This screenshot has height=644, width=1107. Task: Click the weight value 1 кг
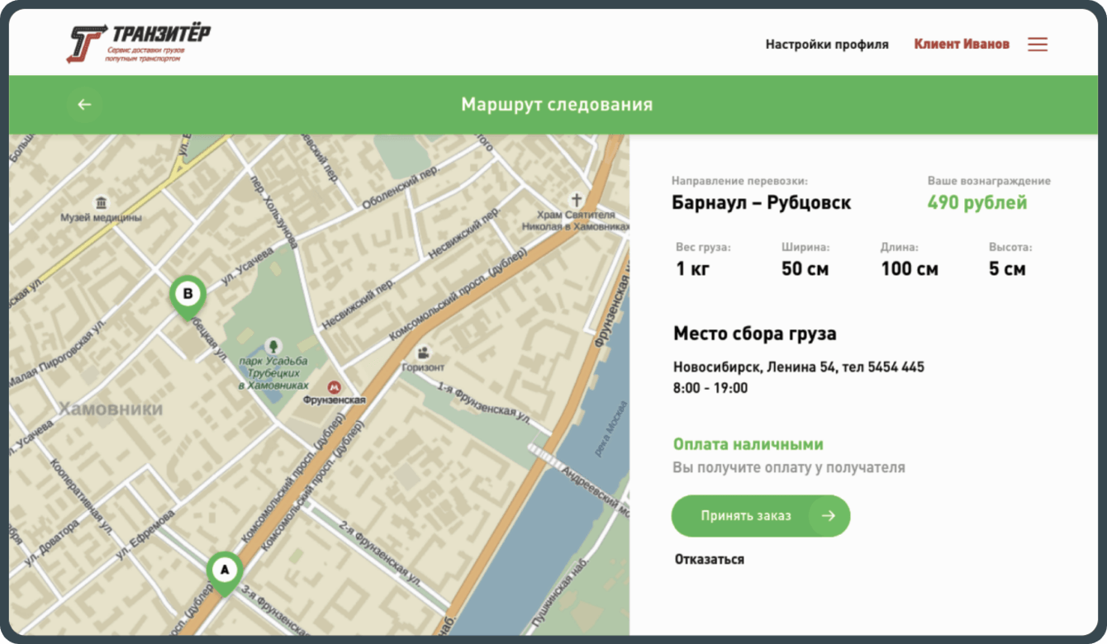(692, 269)
